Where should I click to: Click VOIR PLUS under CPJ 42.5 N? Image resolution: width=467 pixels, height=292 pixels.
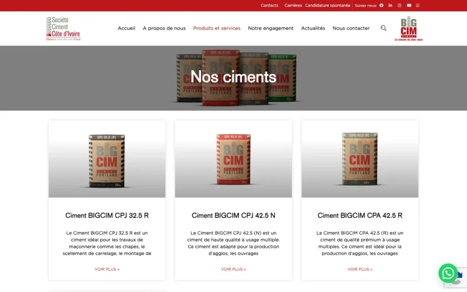point(233,269)
